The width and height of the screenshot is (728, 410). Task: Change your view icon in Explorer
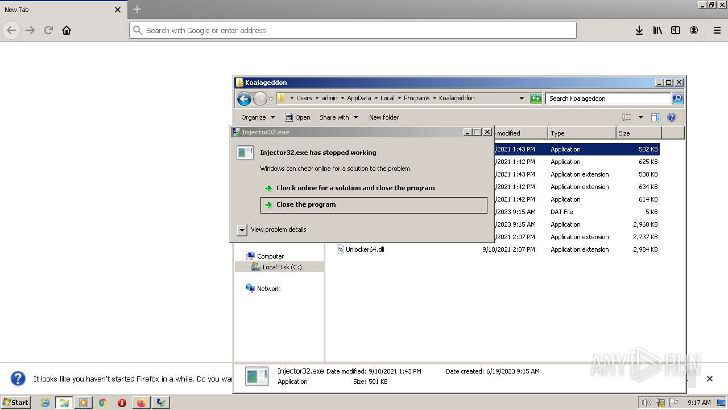pyautogui.click(x=627, y=117)
